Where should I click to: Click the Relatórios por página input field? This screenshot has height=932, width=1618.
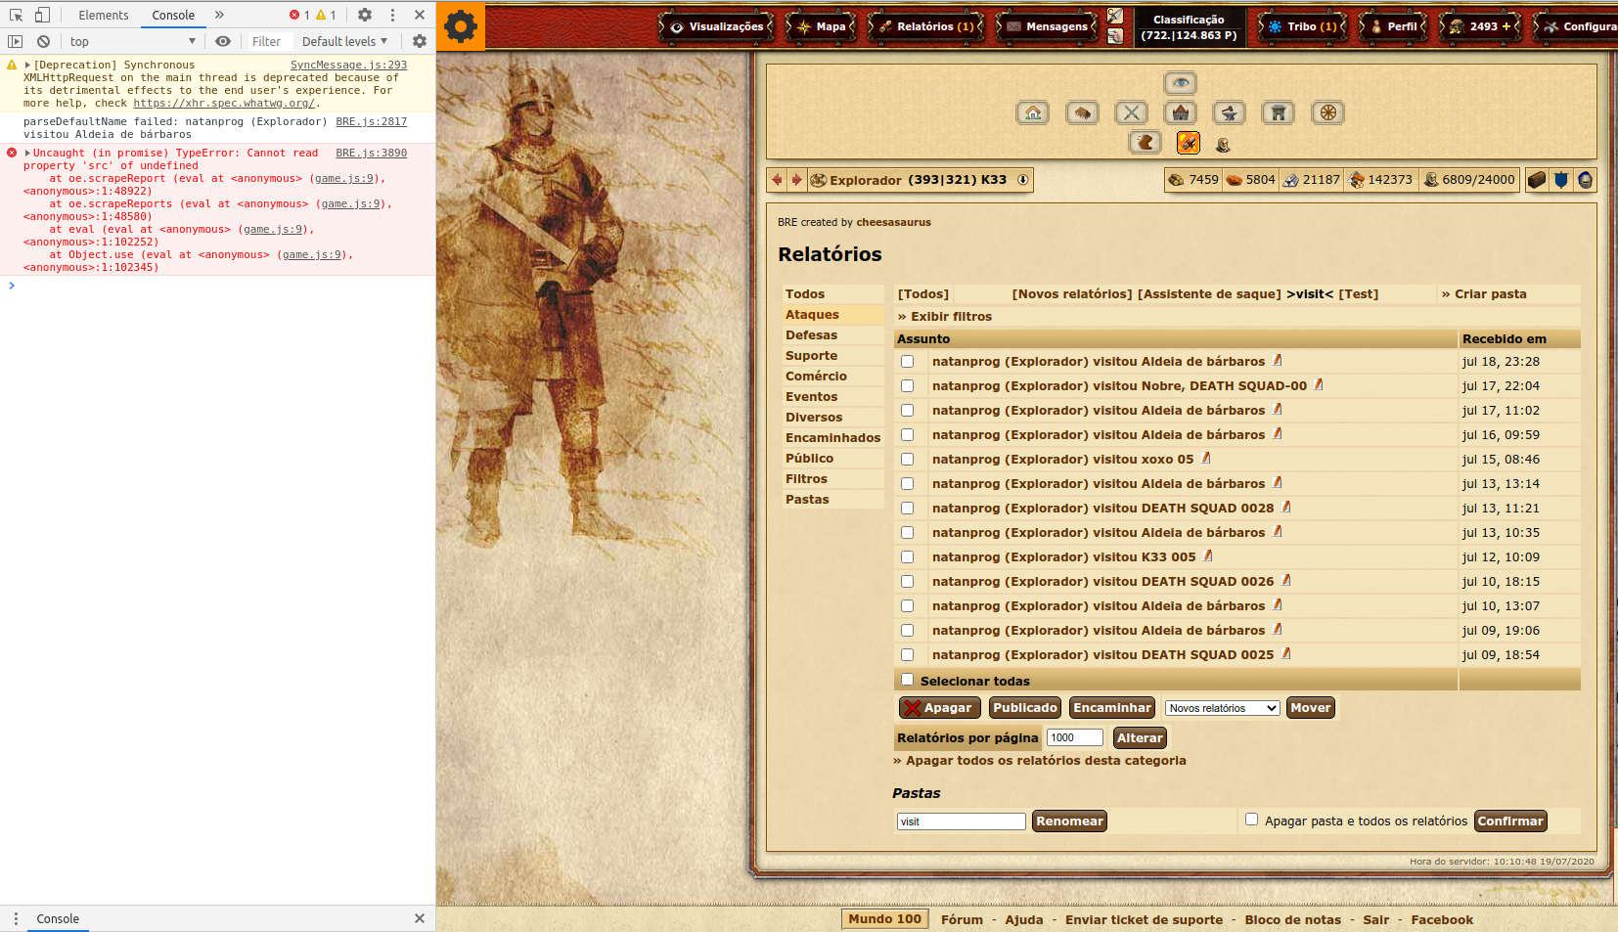pyautogui.click(x=1075, y=738)
